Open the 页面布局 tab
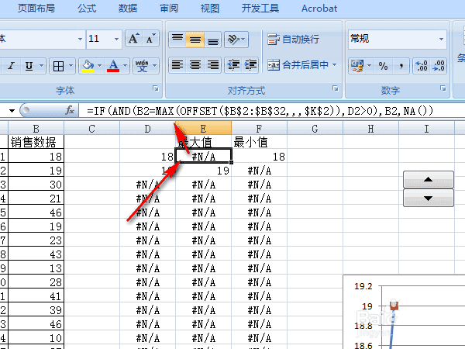465x349 pixels. pyautogui.click(x=36, y=9)
